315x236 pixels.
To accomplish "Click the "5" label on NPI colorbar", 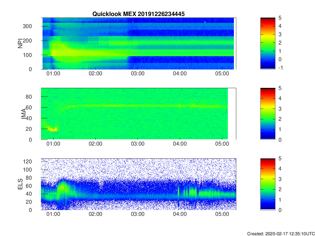I will tap(280, 18).
